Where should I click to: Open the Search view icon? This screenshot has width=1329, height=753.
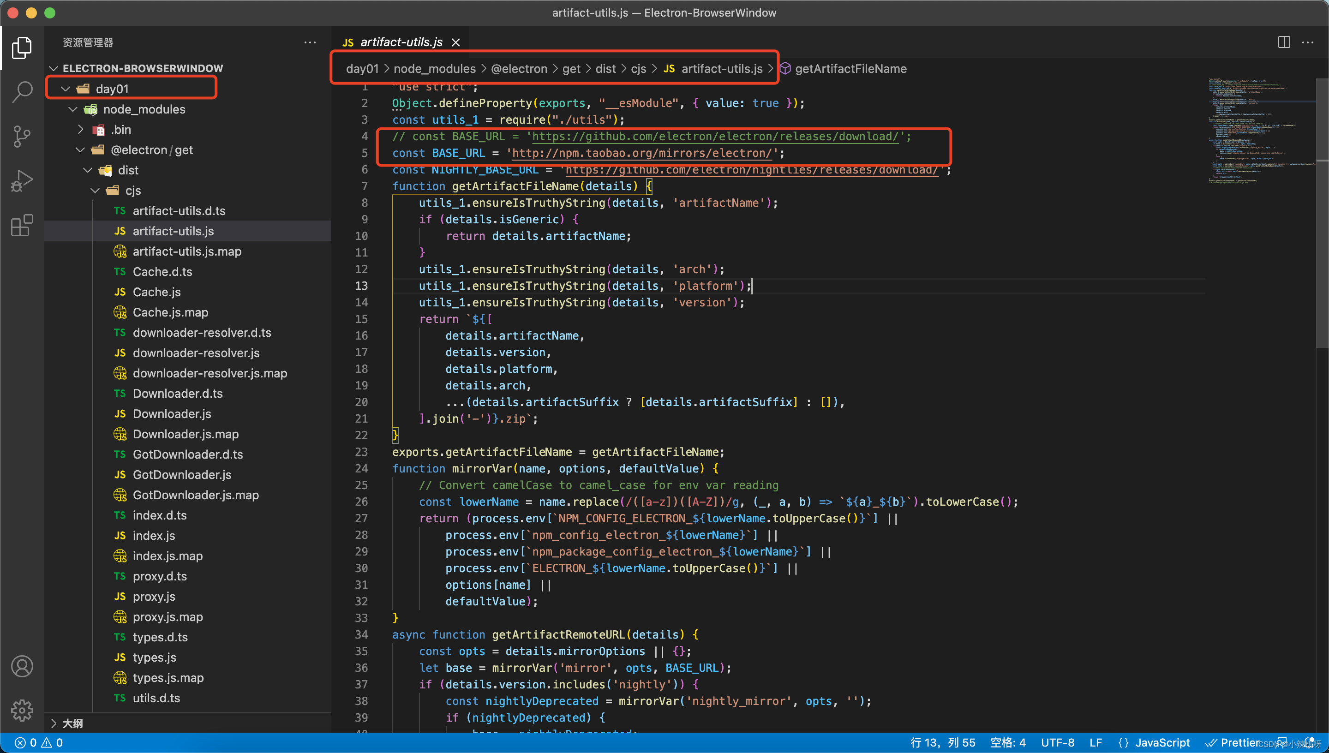22,92
